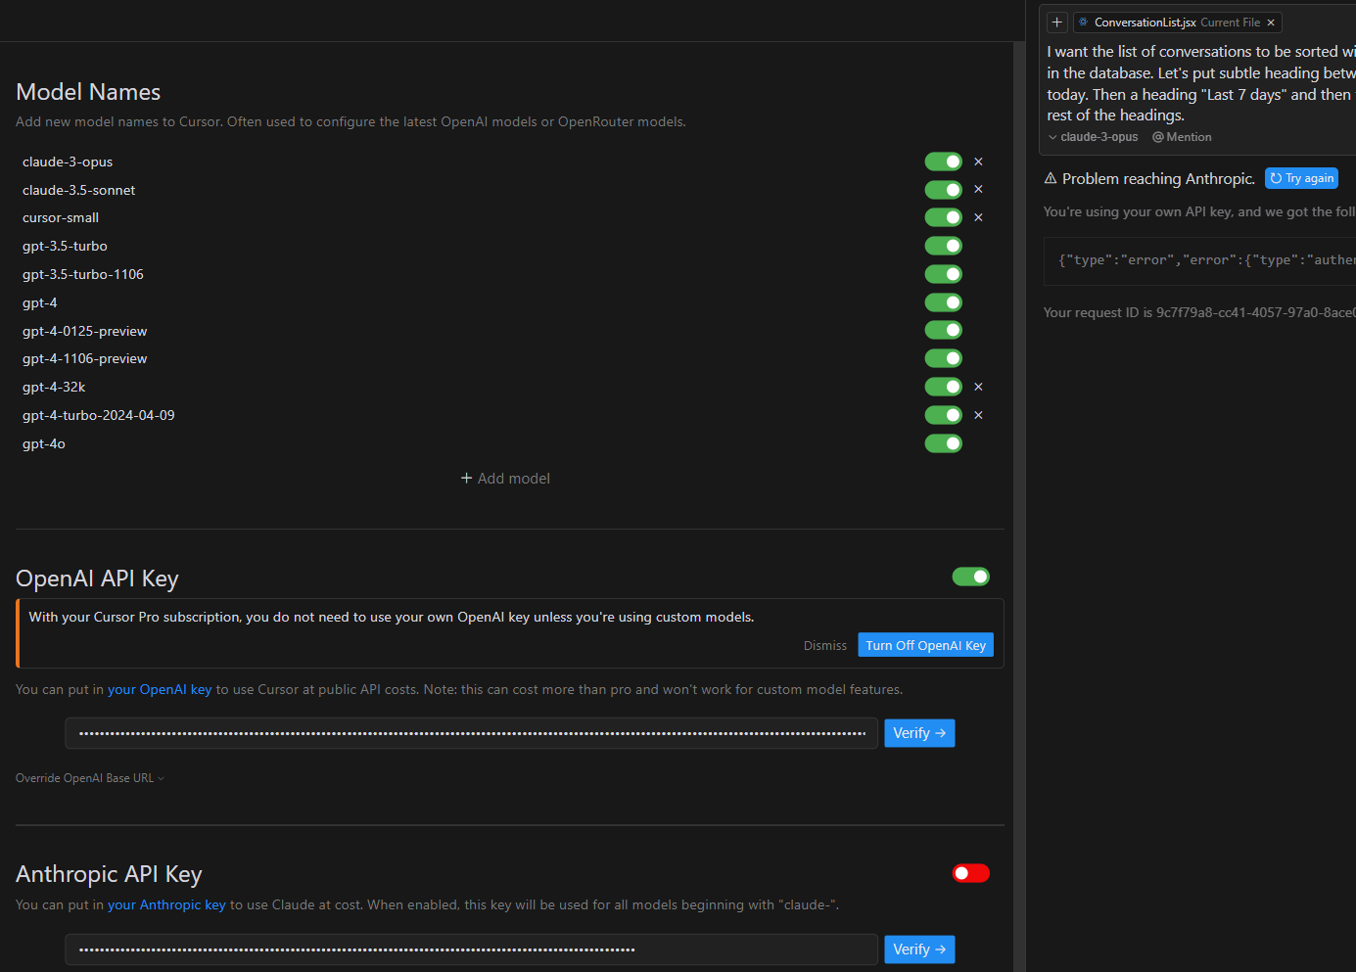Disable the gpt-4o model
The image size is (1356, 972).
pos(944,443)
